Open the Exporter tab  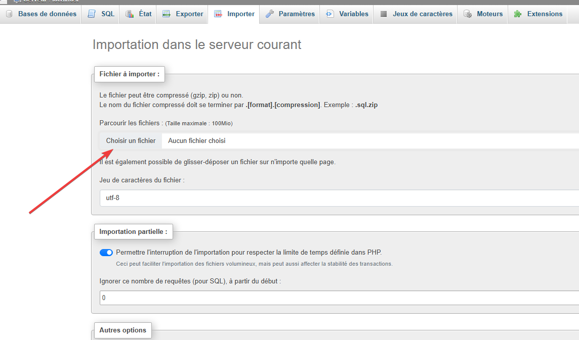(x=189, y=14)
